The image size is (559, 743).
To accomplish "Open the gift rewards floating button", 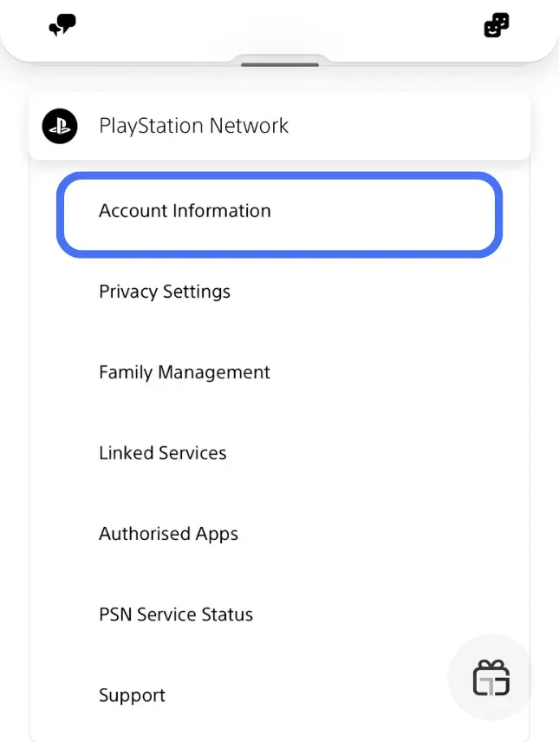I will click(x=491, y=678).
